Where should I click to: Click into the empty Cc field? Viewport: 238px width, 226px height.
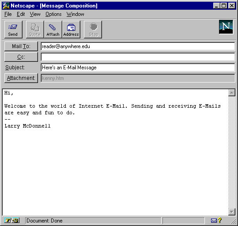coord(138,57)
